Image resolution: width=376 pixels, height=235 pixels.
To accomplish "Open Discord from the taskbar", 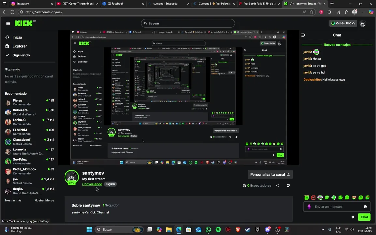I will coord(268,230).
